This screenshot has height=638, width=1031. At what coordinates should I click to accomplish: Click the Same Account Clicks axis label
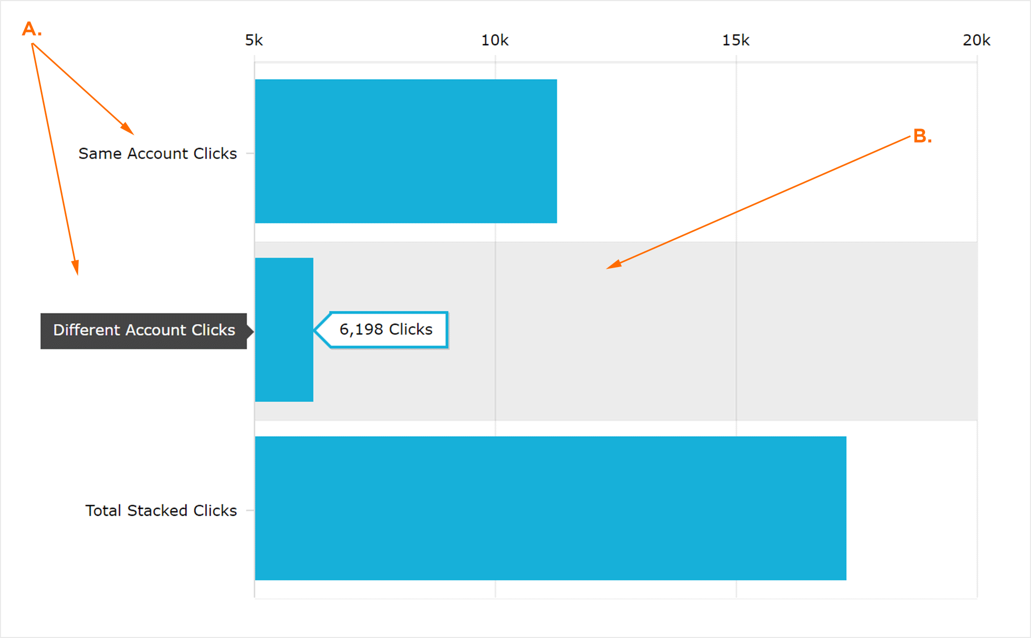[x=157, y=154]
